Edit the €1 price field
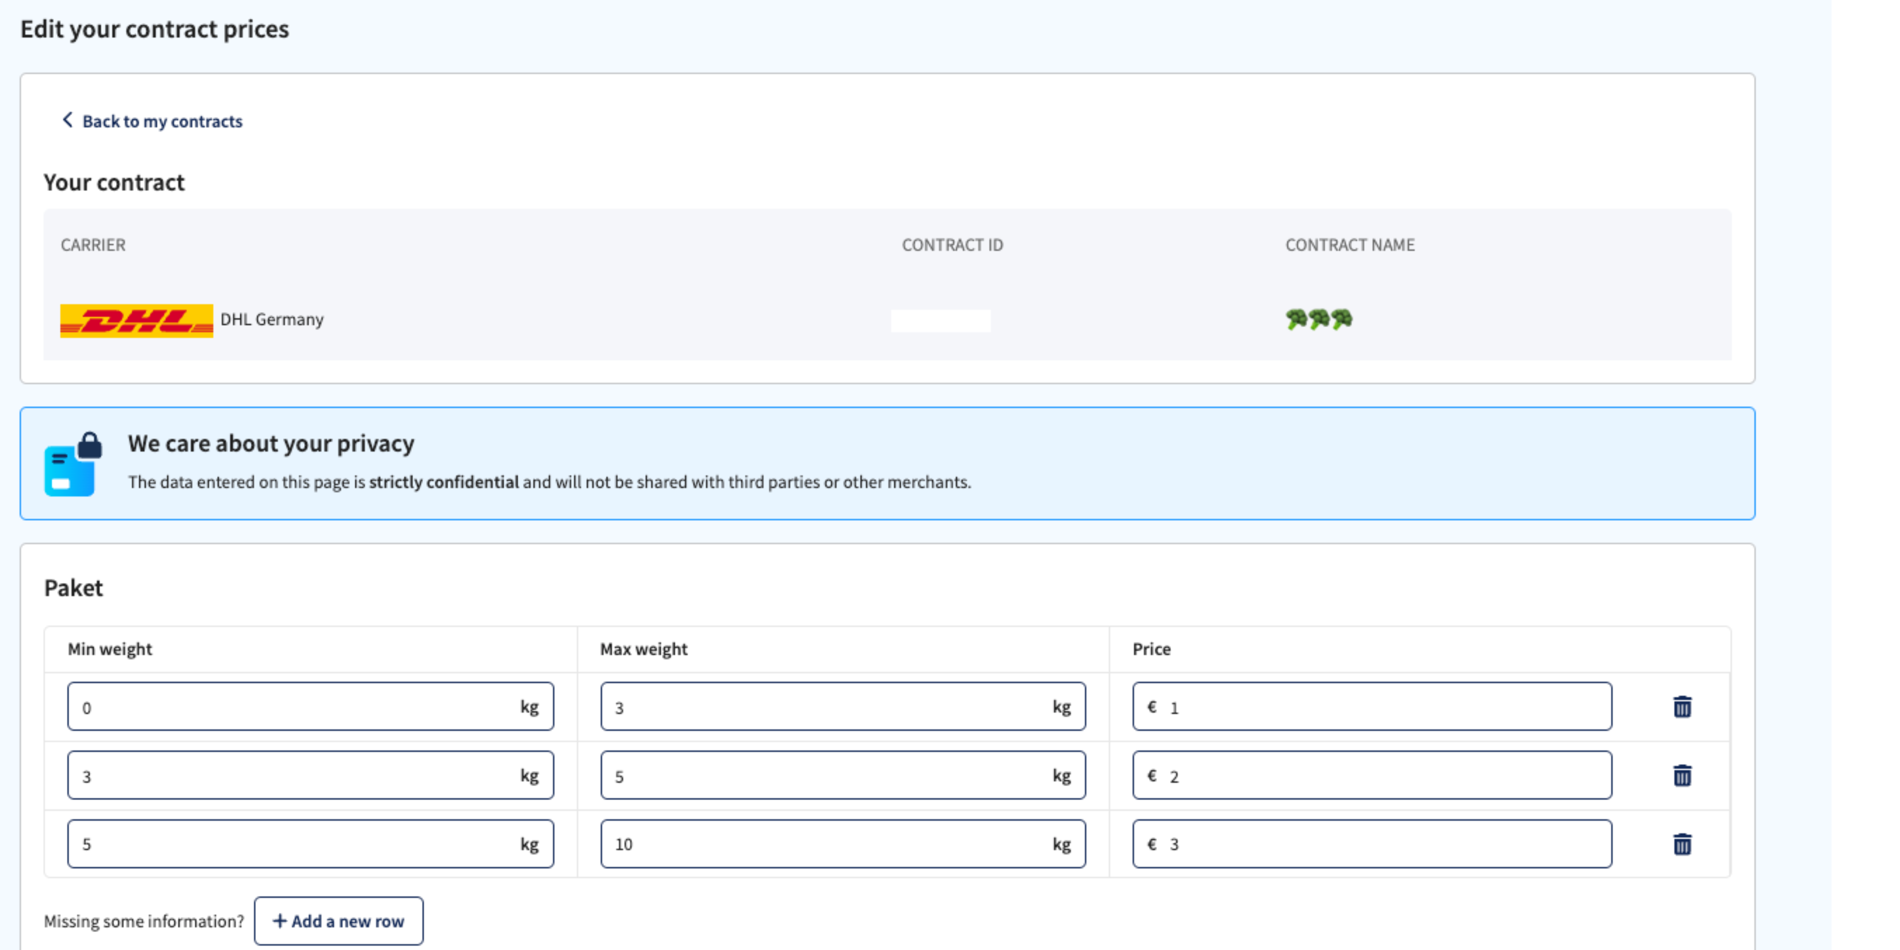1900x950 pixels. tap(1372, 707)
